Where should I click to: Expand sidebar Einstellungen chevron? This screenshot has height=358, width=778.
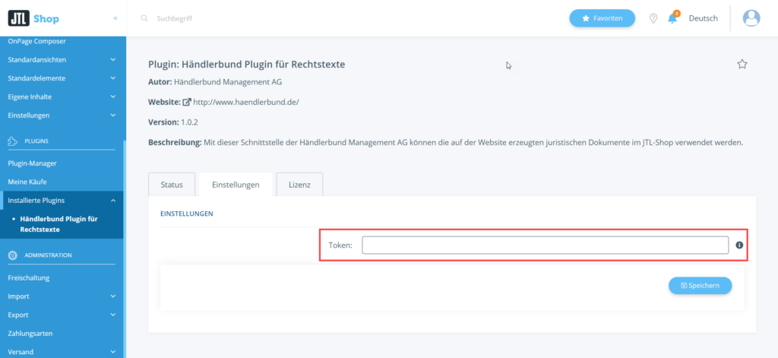113,116
